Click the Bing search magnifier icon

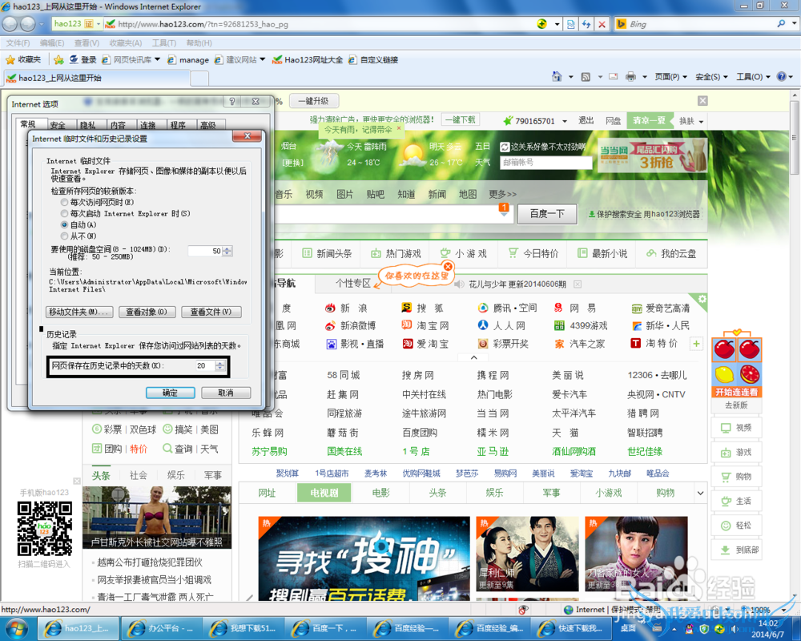(781, 23)
